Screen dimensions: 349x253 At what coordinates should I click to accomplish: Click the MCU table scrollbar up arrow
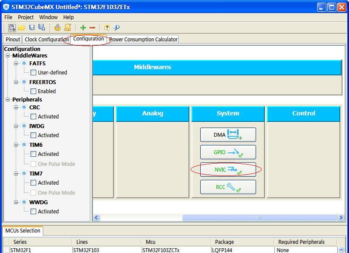point(341,250)
